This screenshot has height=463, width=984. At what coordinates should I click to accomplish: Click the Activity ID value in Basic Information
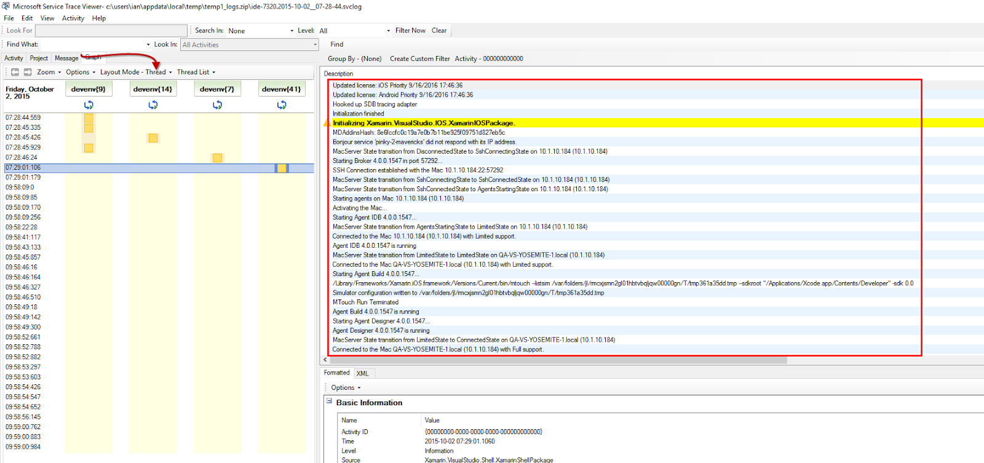483,432
